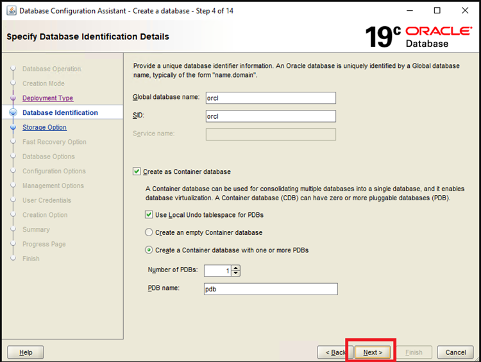This screenshot has height=362, width=481.
Task: Click Management Options step label
Action: (x=53, y=185)
